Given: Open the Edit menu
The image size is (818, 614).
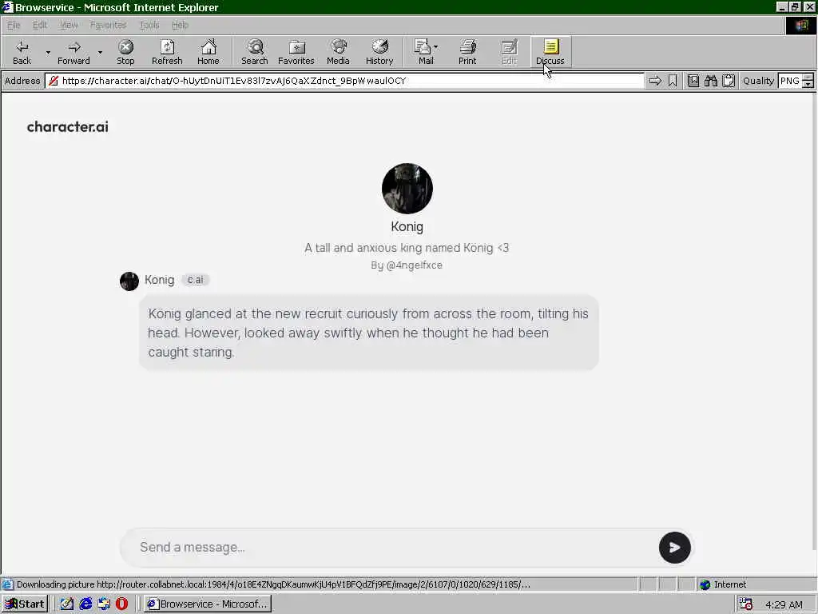Looking at the screenshot, I should click(x=40, y=25).
